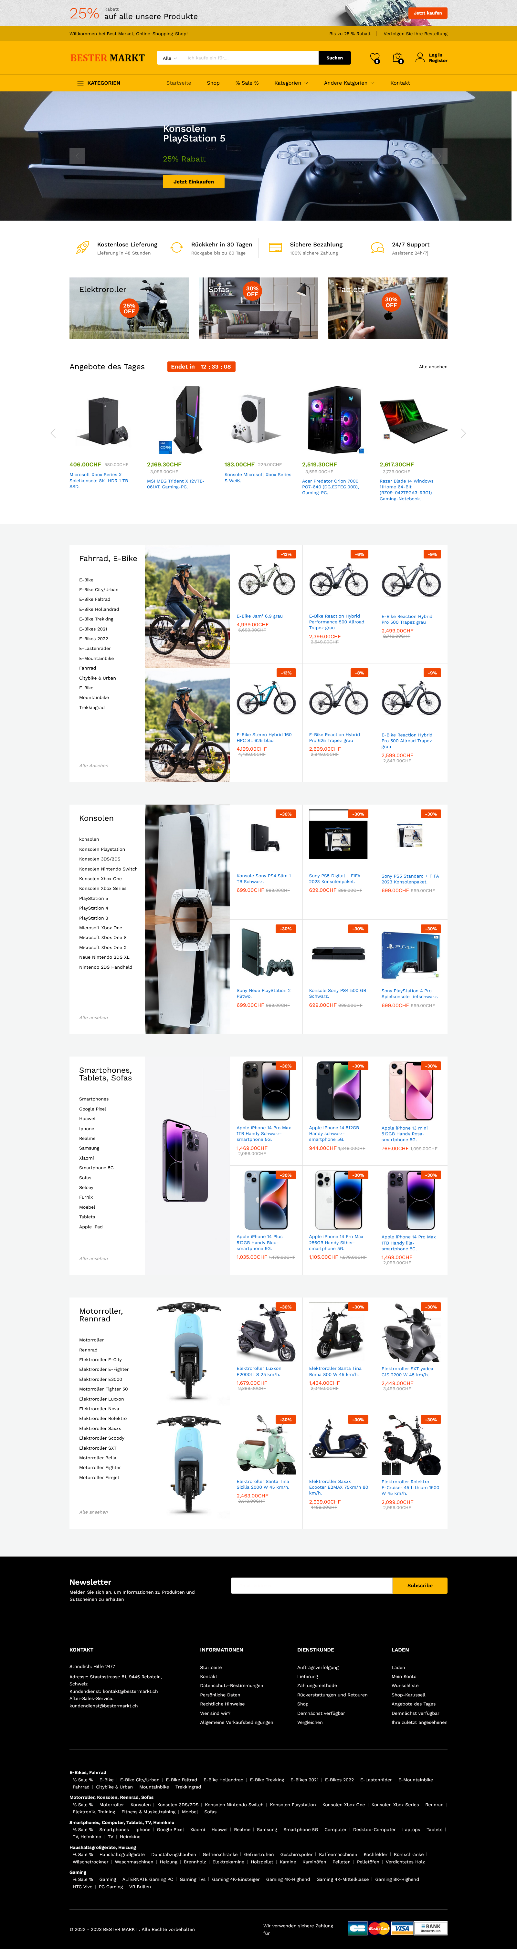The image size is (517, 1949).
Task: Open the shopping cart icon in header
Action: (x=397, y=58)
